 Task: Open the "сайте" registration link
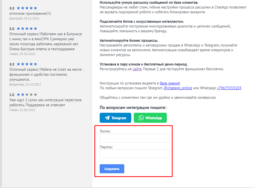point(137,69)
